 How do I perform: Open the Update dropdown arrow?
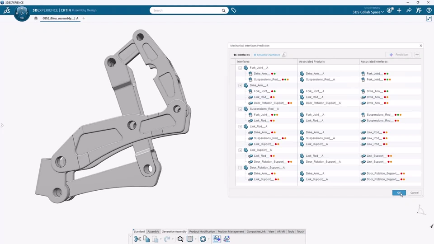[209, 239]
